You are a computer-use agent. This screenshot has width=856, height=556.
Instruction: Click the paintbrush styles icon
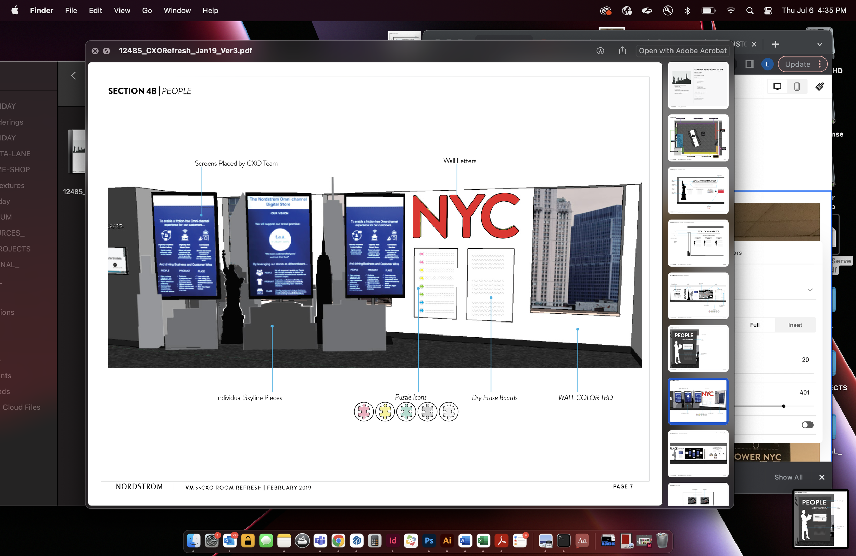click(820, 87)
